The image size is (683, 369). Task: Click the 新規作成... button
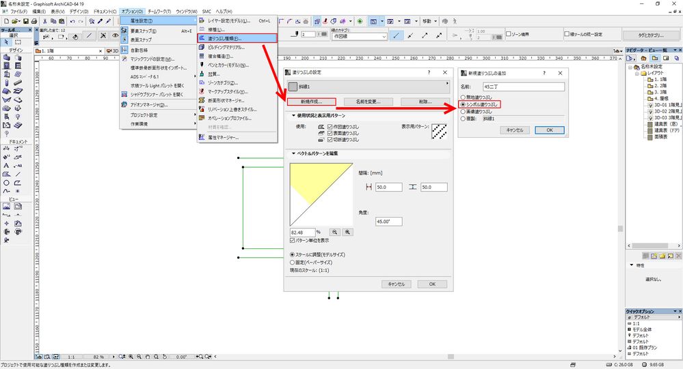coord(312,102)
